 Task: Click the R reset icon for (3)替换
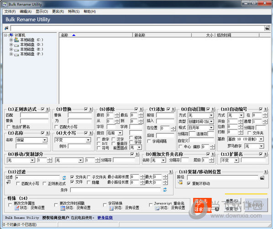pyautogui.click(x=90, y=109)
